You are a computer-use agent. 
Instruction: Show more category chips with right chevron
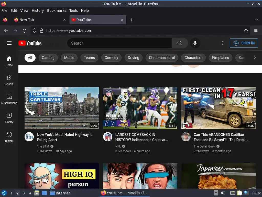coord(255,58)
